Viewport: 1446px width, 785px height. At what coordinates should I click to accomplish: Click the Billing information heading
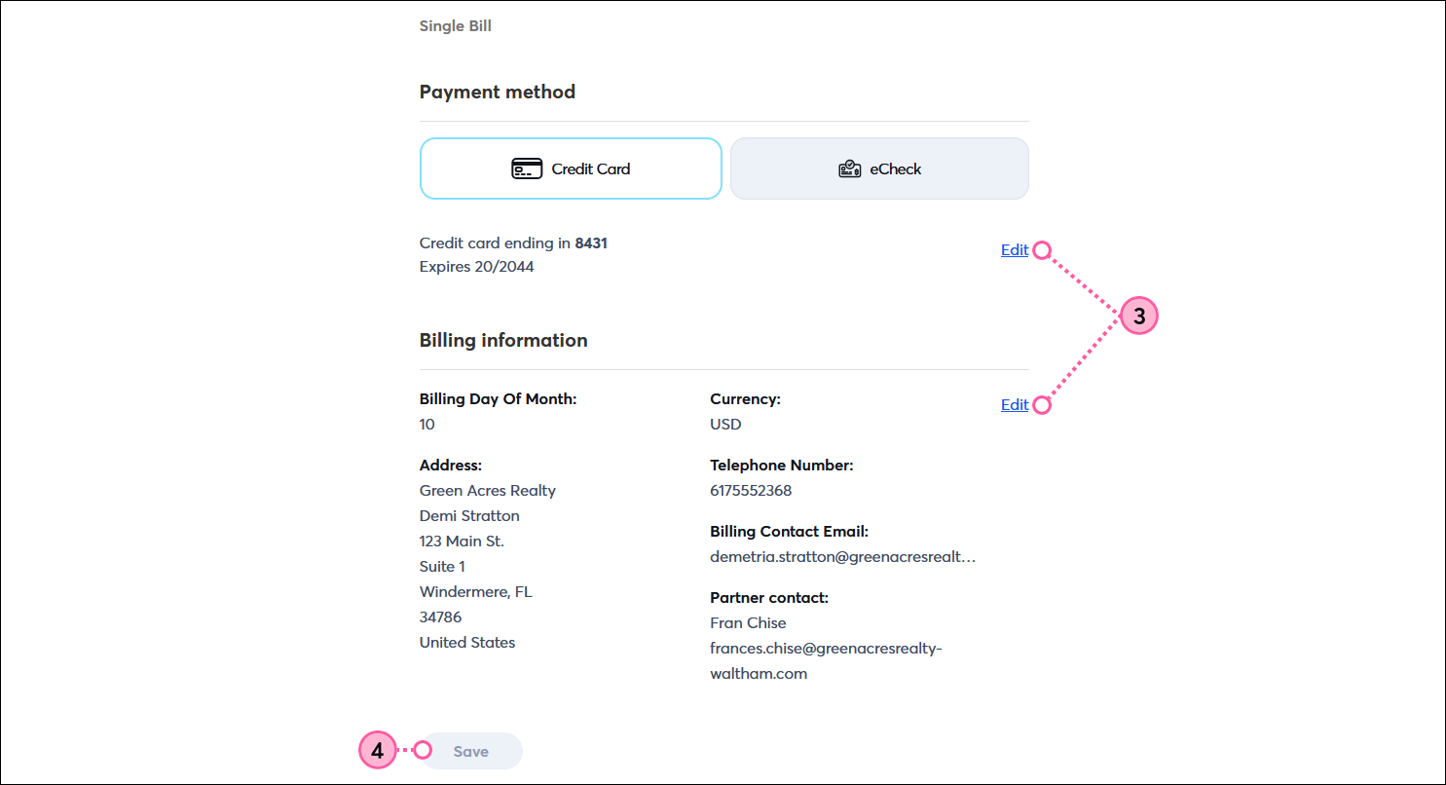[x=503, y=340]
